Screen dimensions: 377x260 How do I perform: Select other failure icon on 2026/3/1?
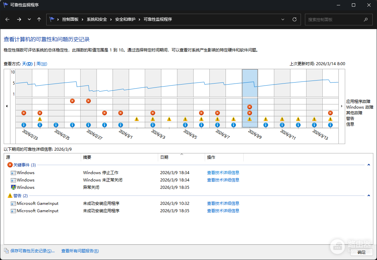[x=120, y=113]
